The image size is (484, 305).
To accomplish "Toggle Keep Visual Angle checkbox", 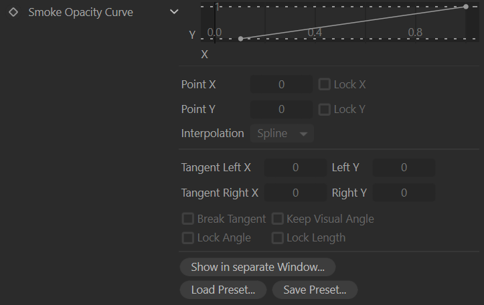I will (278, 219).
